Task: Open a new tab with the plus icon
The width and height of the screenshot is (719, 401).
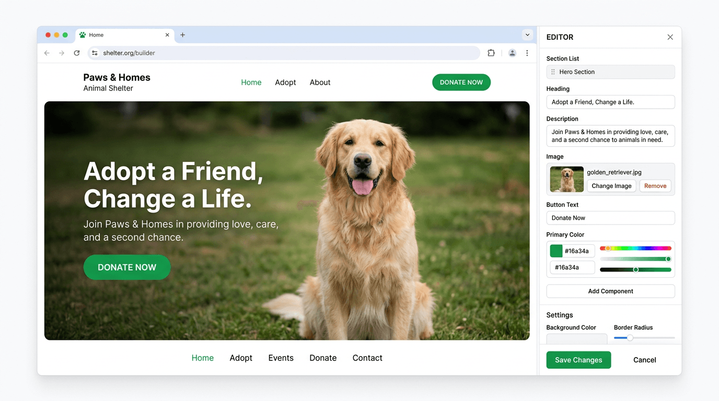Action: coord(182,35)
